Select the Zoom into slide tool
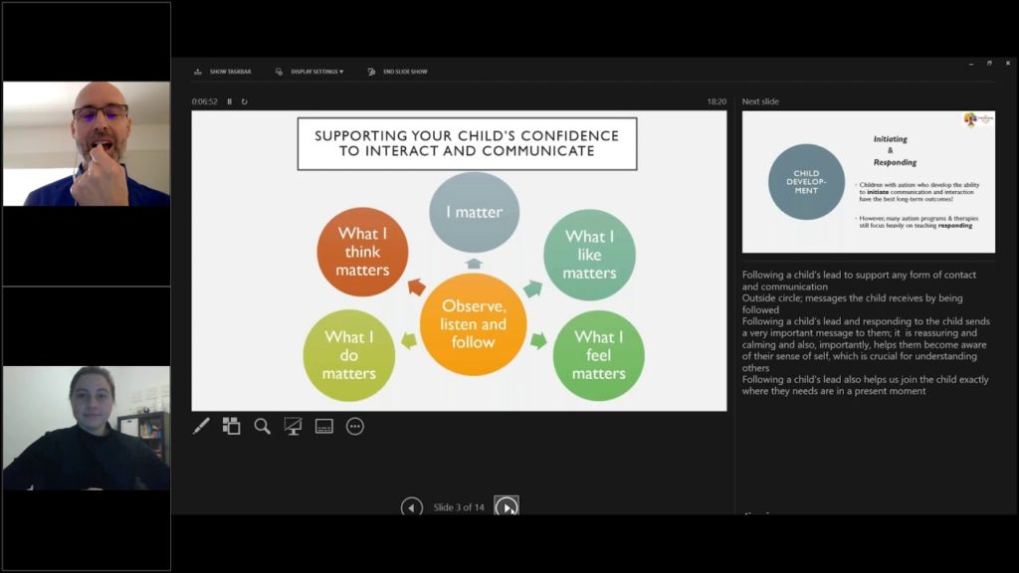Viewport: 1019px width, 573px height. (x=262, y=426)
